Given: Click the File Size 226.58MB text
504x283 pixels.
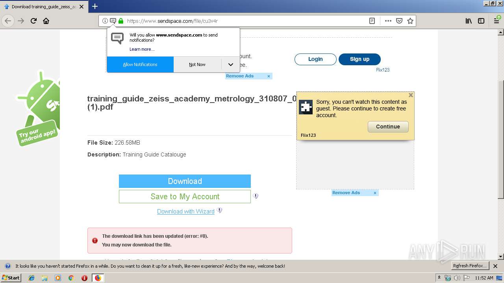Looking at the screenshot, I should tap(114, 143).
